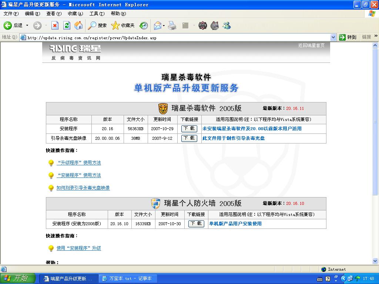Click the grey Edit toolbar icon
The image size is (379, 284).
point(185,26)
